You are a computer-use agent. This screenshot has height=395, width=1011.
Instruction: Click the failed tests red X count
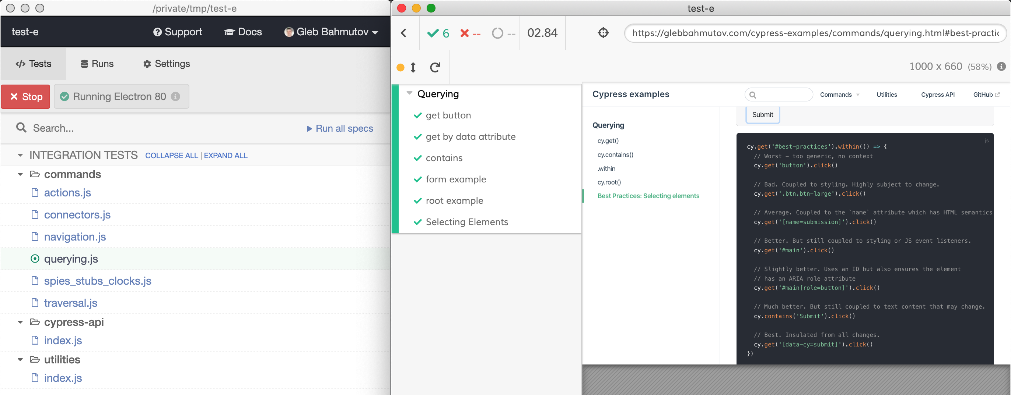pyautogui.click(x=470, y=33)
